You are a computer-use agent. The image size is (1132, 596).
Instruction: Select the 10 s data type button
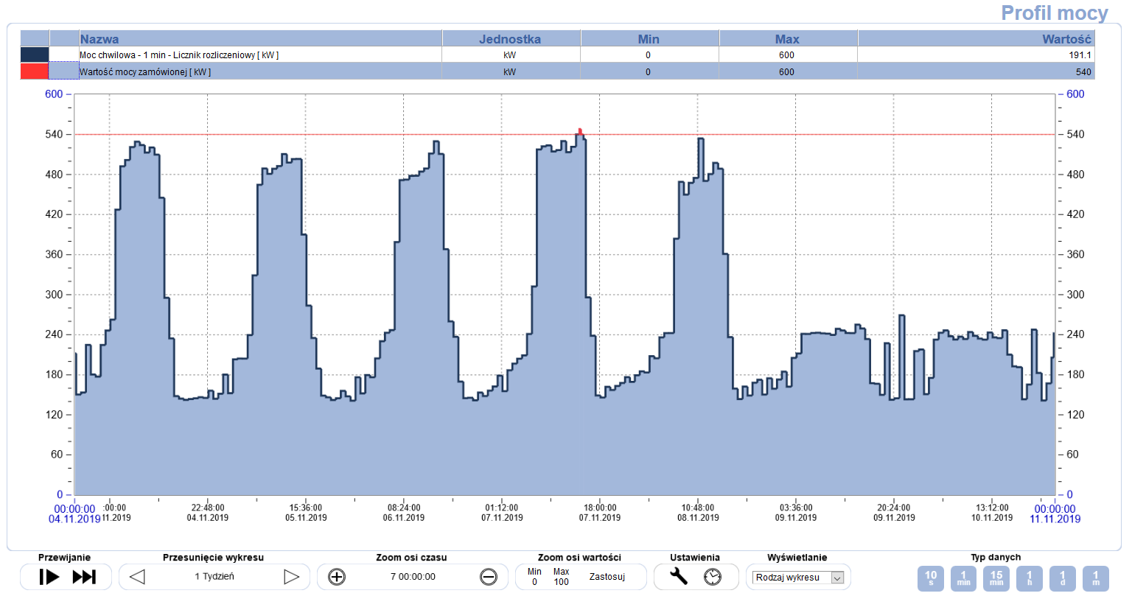click(x=931, y=578)
